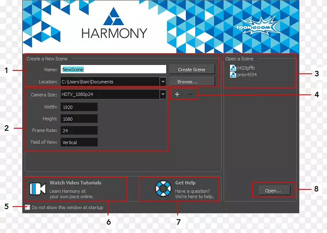Click the video camera tutorials icon
This screenshot has width=327, height=233.
point(38,189)
